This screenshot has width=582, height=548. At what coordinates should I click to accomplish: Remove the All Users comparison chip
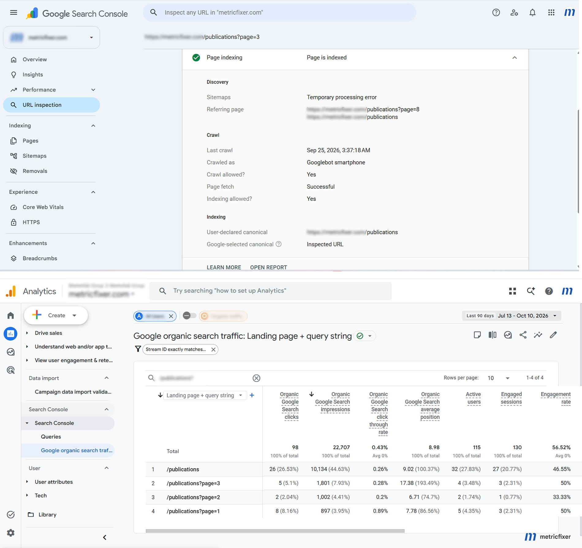(x=171, y=316)
